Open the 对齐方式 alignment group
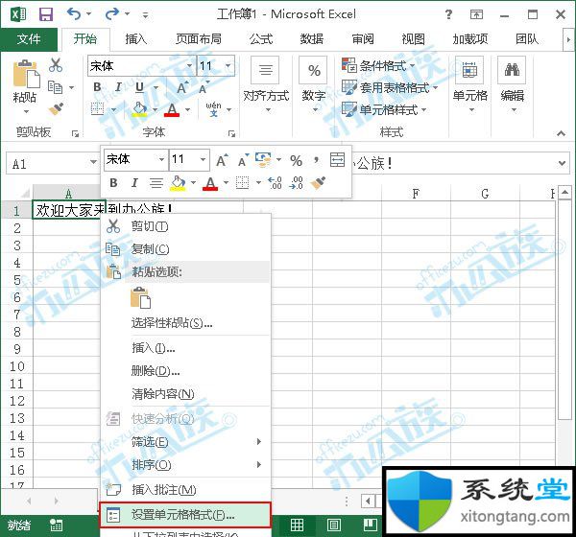 pyautogui.click(x=266, y=85)
